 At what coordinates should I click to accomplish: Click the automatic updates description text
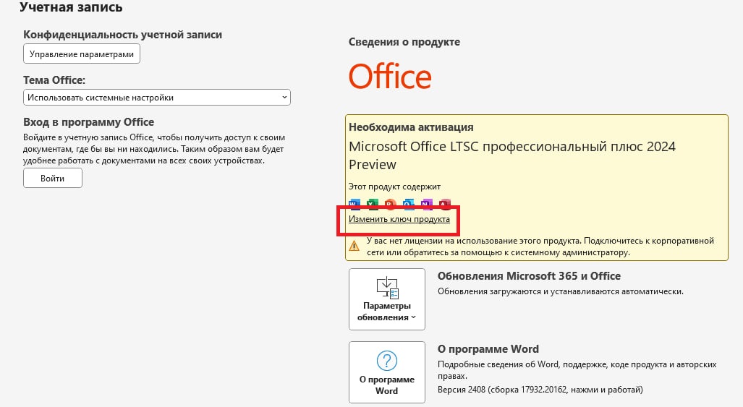click(561, 291)
